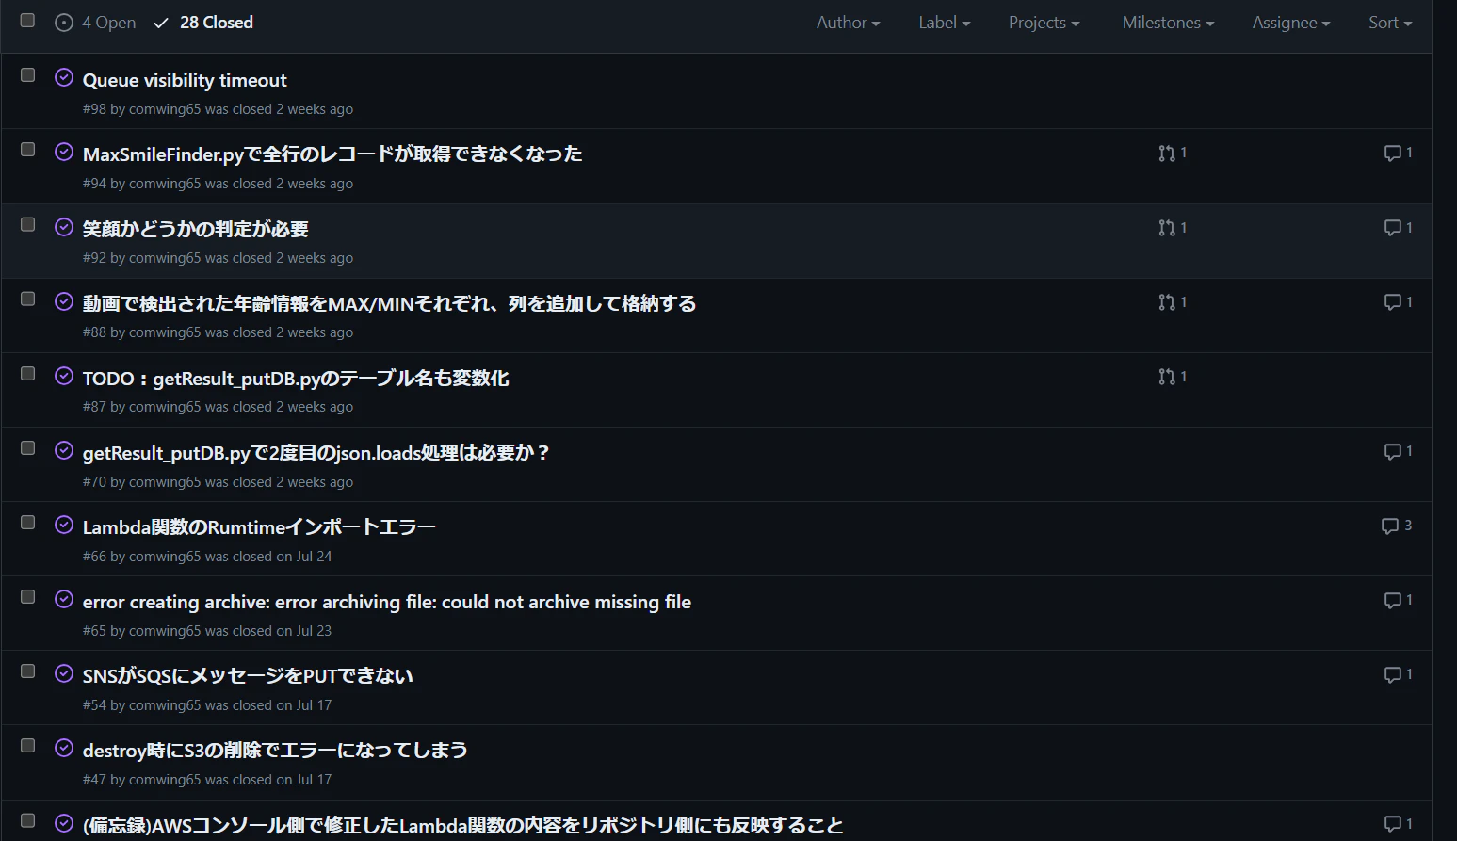The height and width of the screenshot is (841, 1457).
Task: Click closed-issue icon for error creating archive issue
Action: click(x=64, y=599)
